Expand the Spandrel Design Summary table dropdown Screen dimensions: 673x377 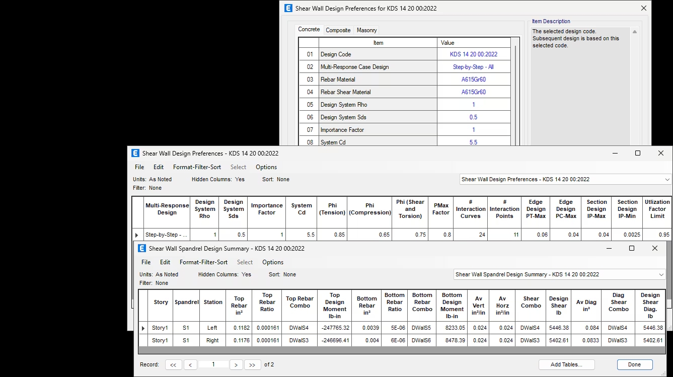pos(661,275)
